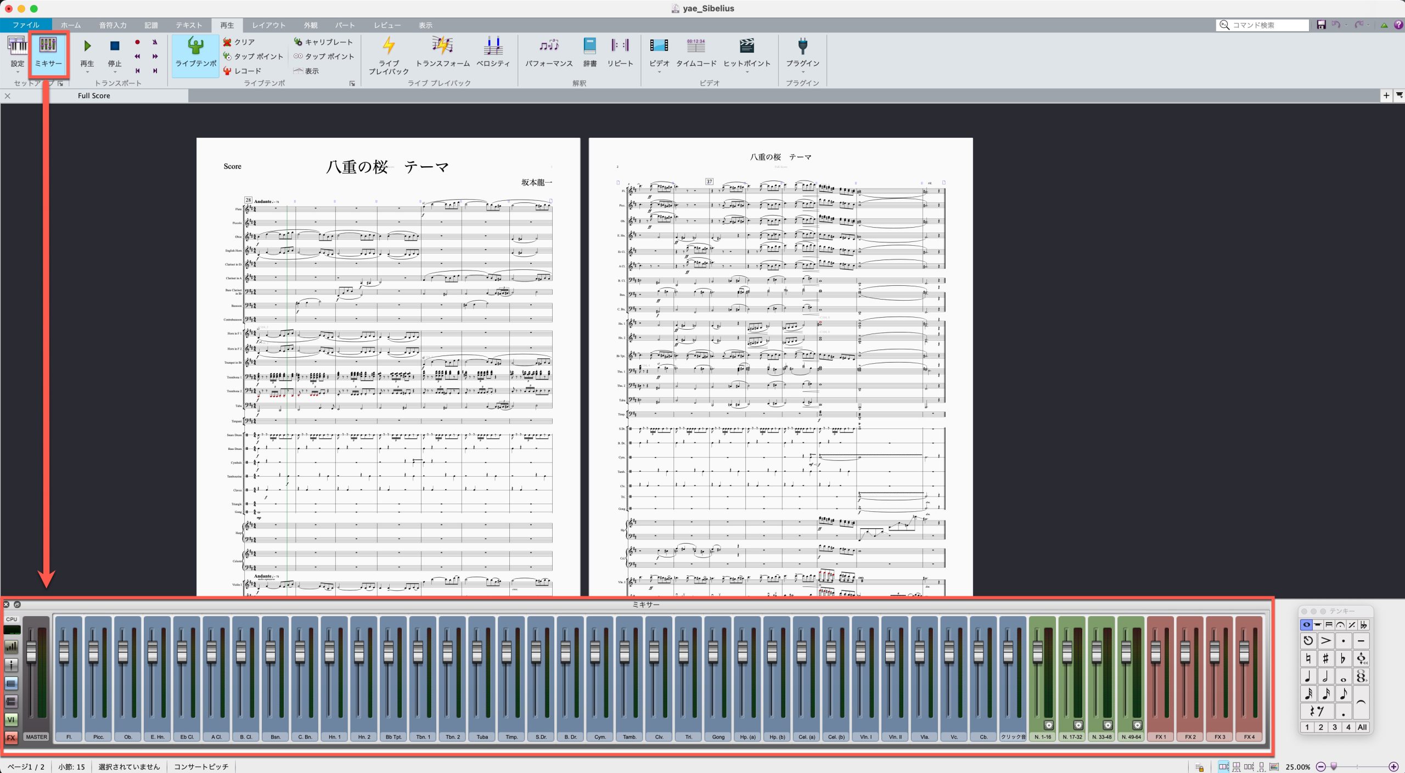Toggle the blue staff strips button in mixer

coord(11,683)
